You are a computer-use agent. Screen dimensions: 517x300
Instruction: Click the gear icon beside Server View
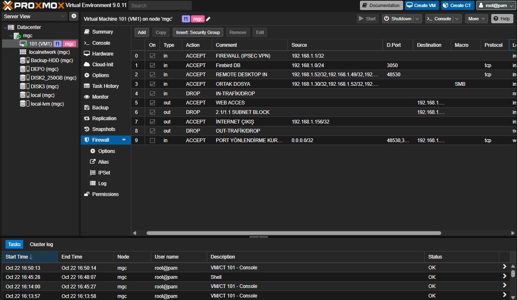click(74, 16)
